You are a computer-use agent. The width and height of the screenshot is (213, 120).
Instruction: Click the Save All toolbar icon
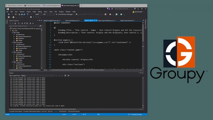tap(24, 14)
